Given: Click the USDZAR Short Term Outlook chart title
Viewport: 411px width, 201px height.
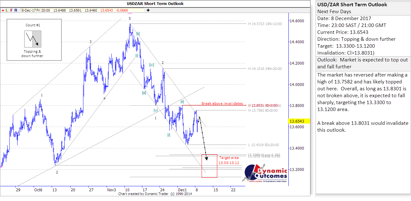Looking at the screenshot, I should tap(155, 4).
